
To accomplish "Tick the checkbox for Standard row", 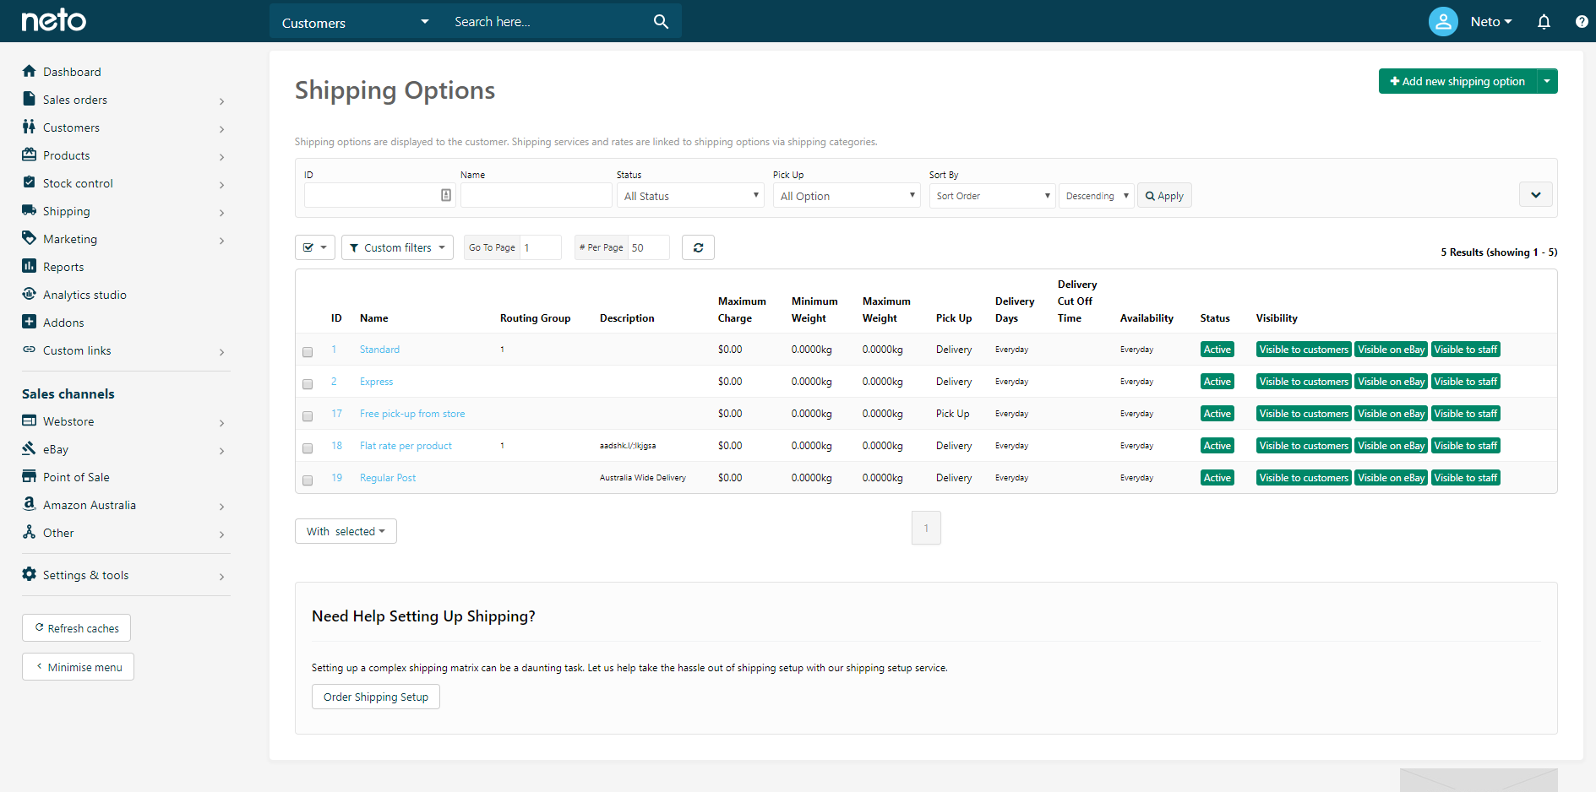I will [x=308, y=351].
